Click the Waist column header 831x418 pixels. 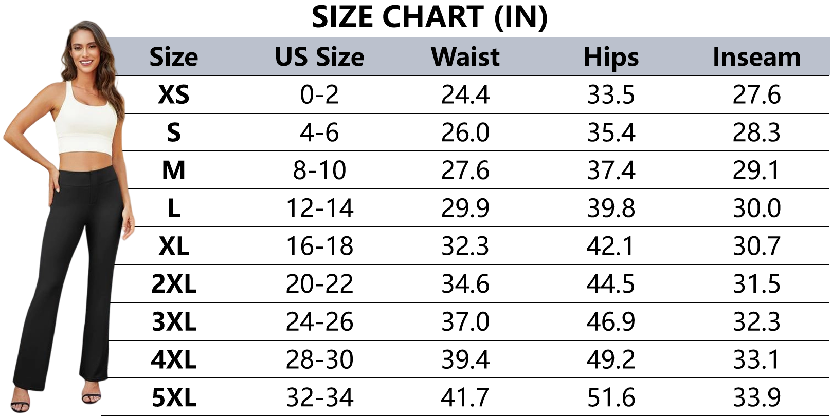point(465,57)
